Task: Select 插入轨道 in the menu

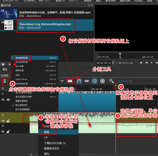Action: coord(34,66)
